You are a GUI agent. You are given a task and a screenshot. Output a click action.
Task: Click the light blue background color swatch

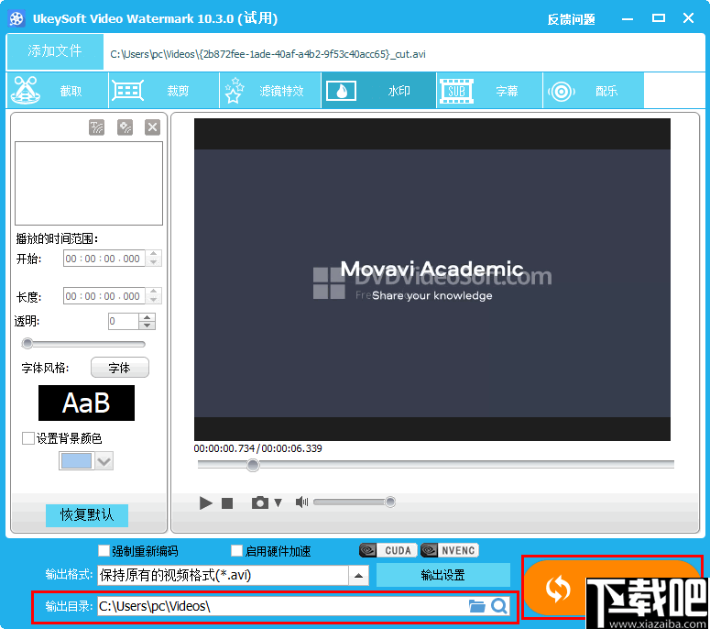click(x=76, y=461)
